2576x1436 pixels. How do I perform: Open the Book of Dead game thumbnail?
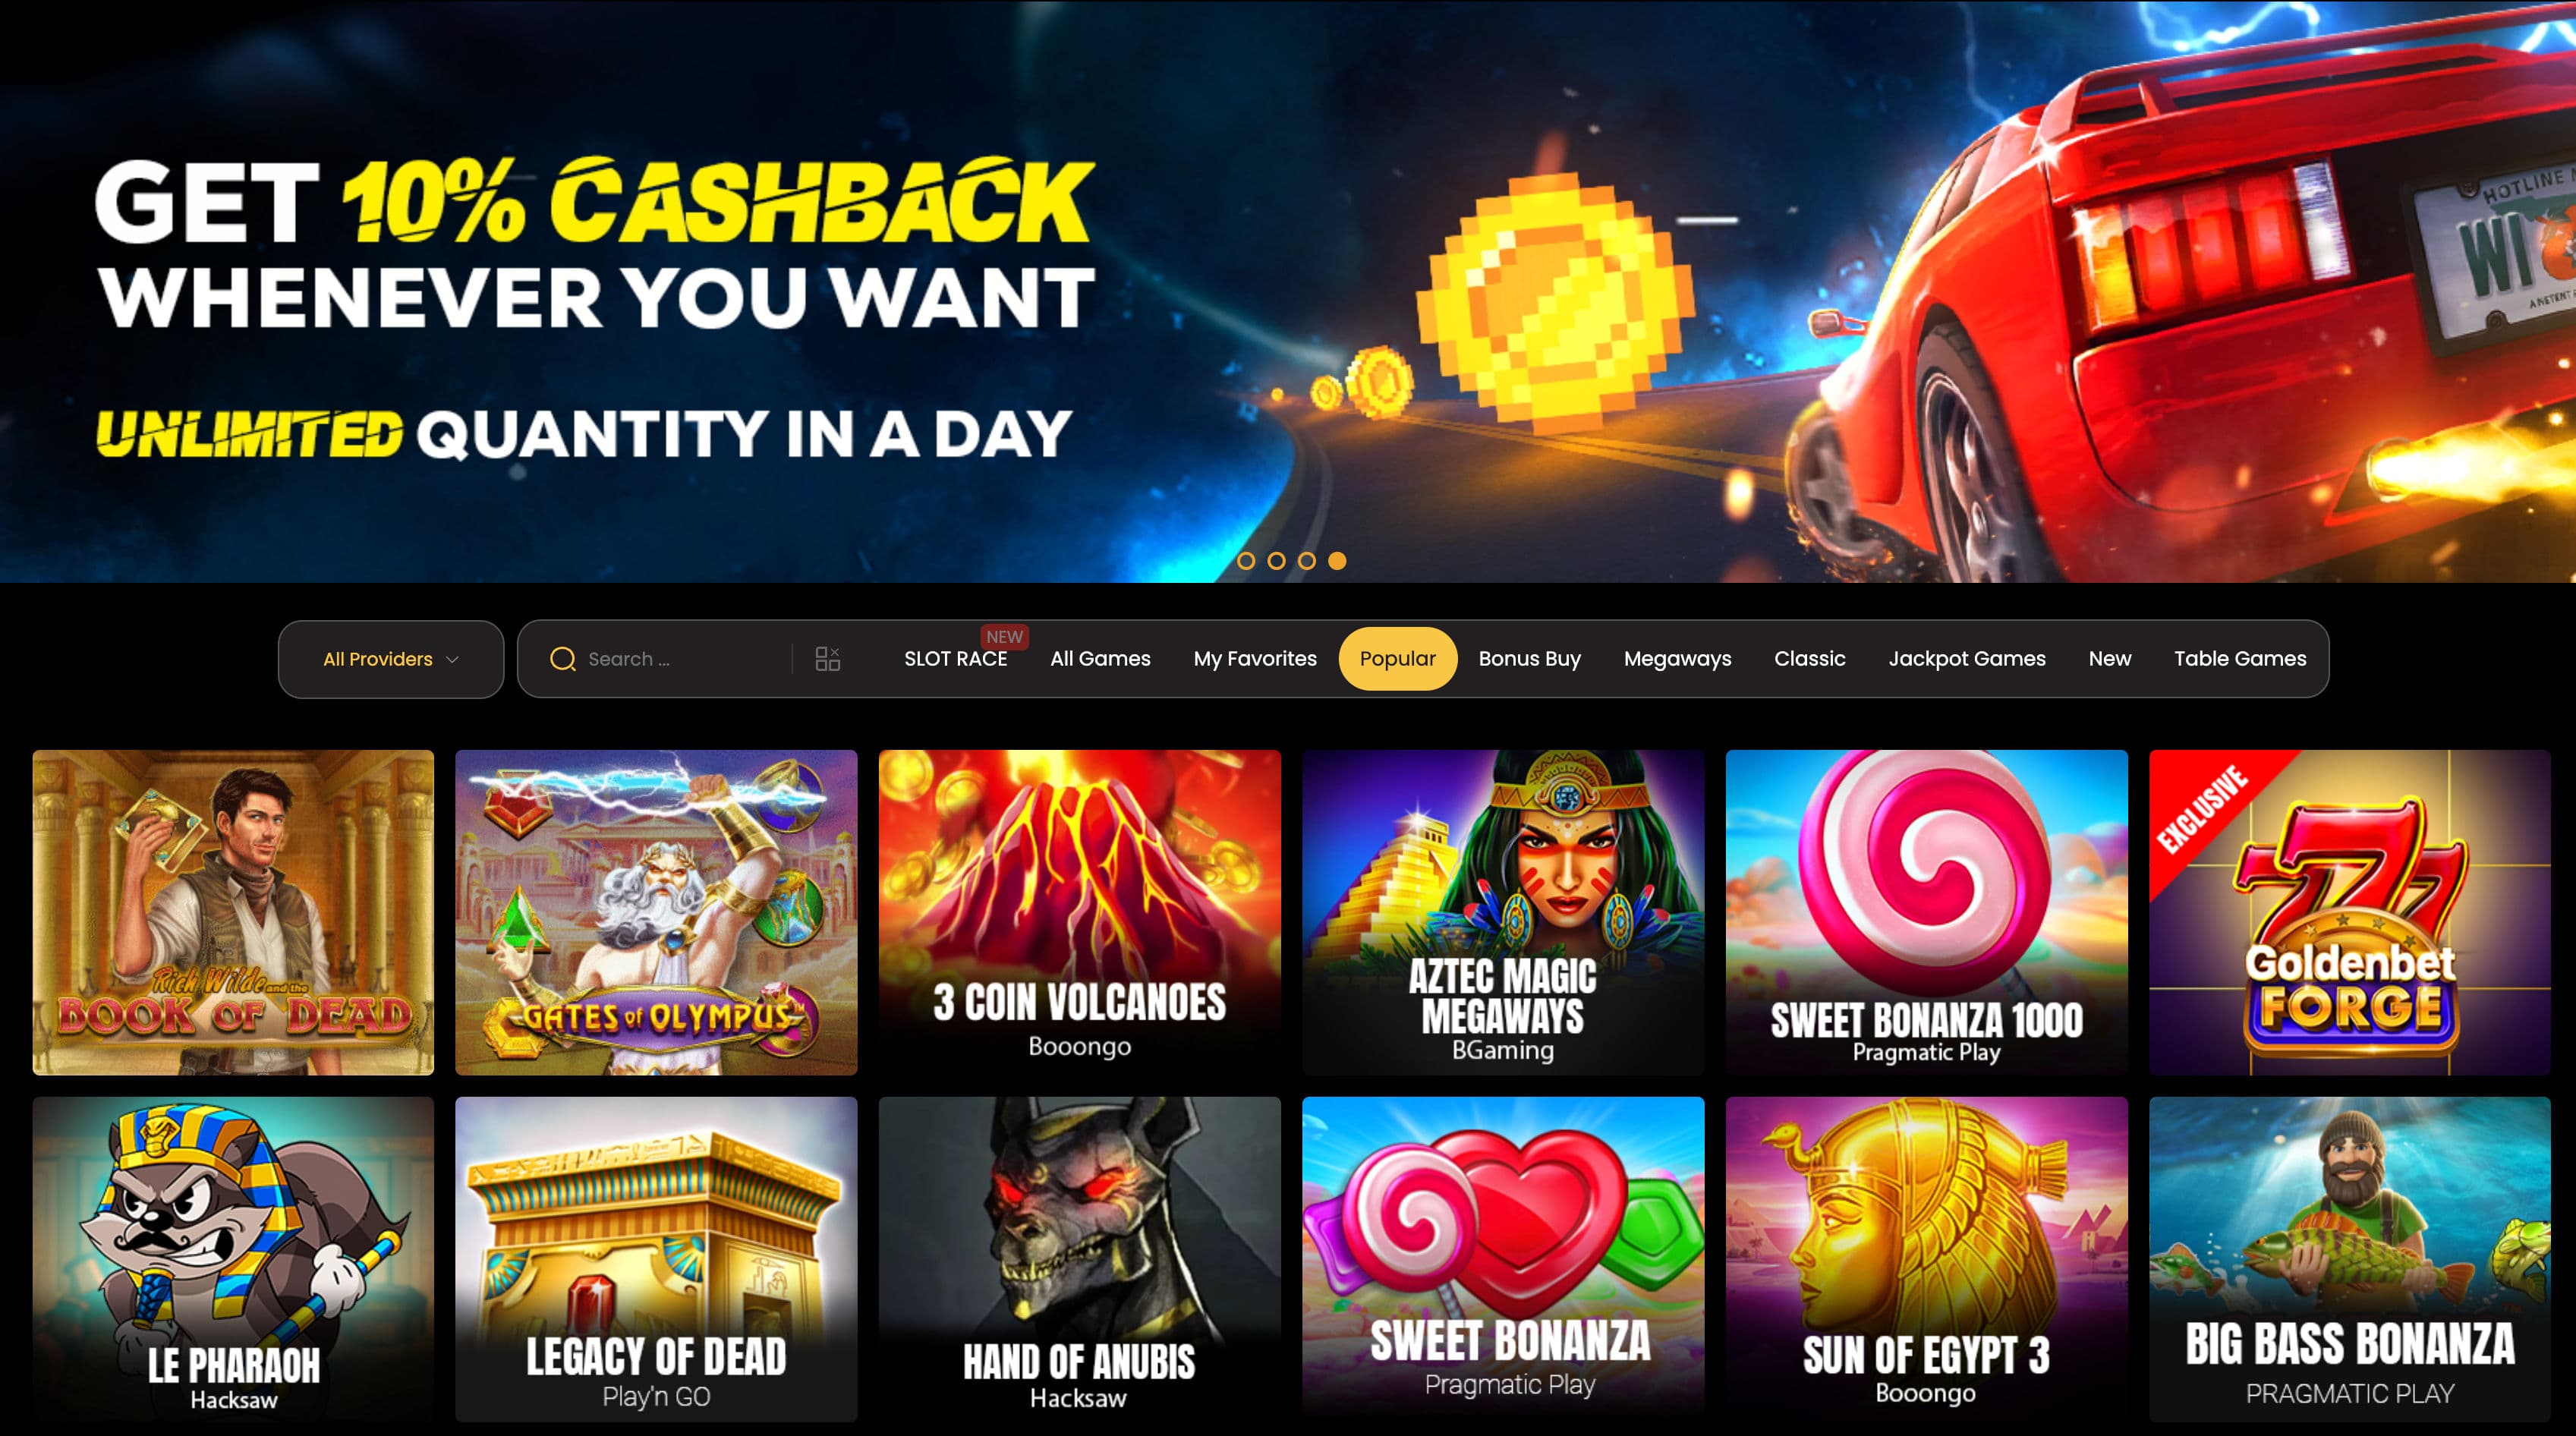point(233,912)
